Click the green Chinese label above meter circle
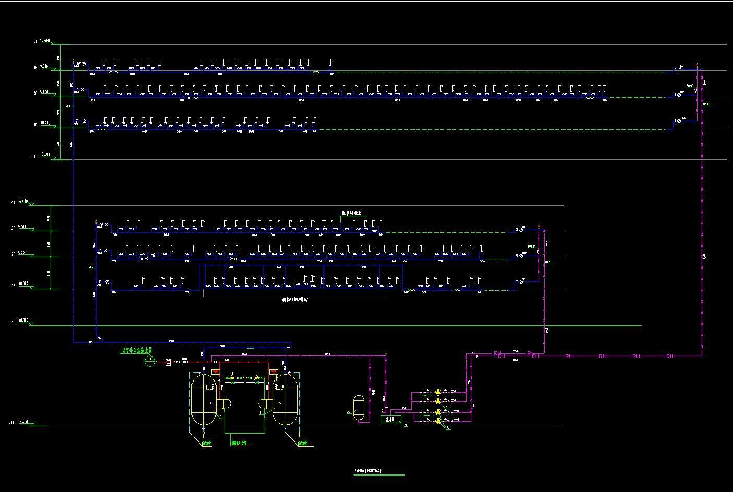Image resolution: width=733 pixels, height=492 pixels. click(137, 351)
